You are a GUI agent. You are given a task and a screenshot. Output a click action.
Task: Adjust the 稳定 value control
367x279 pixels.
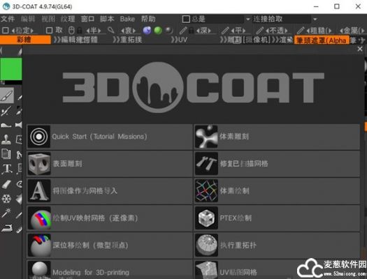[x=22, y=31]
